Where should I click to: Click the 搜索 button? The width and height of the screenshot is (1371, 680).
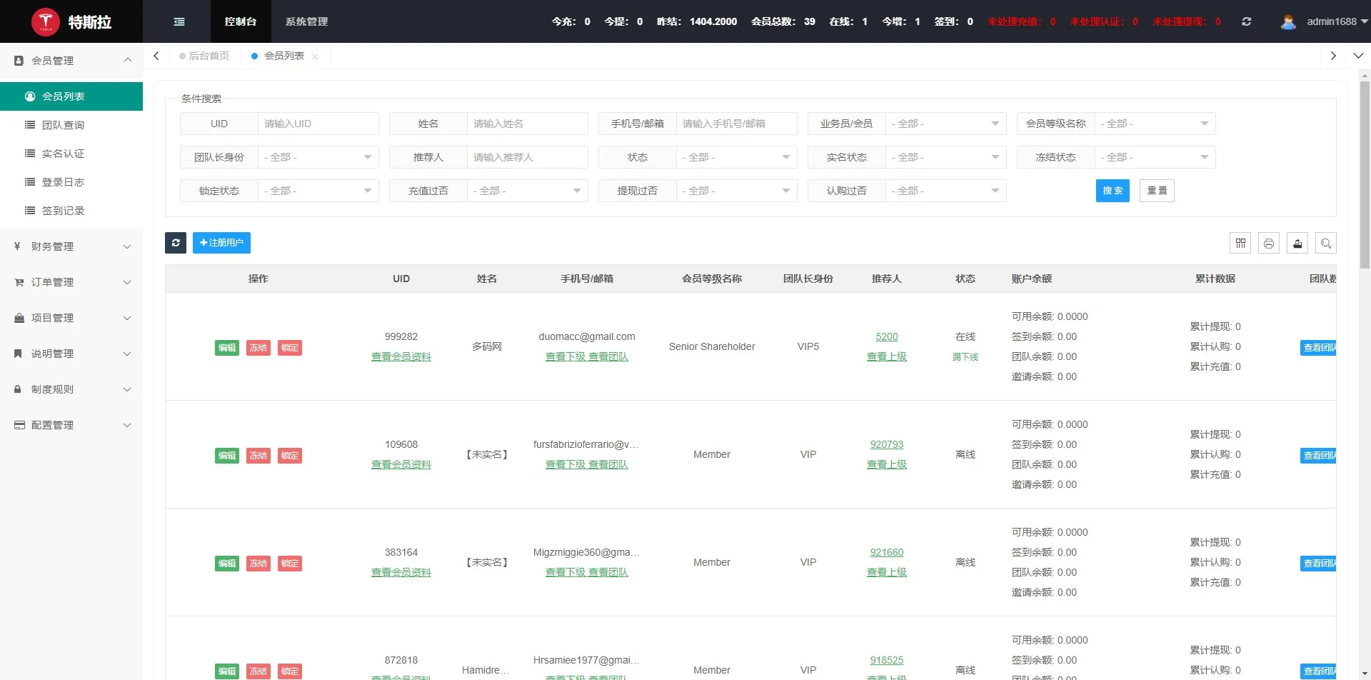coord(1113,191)
